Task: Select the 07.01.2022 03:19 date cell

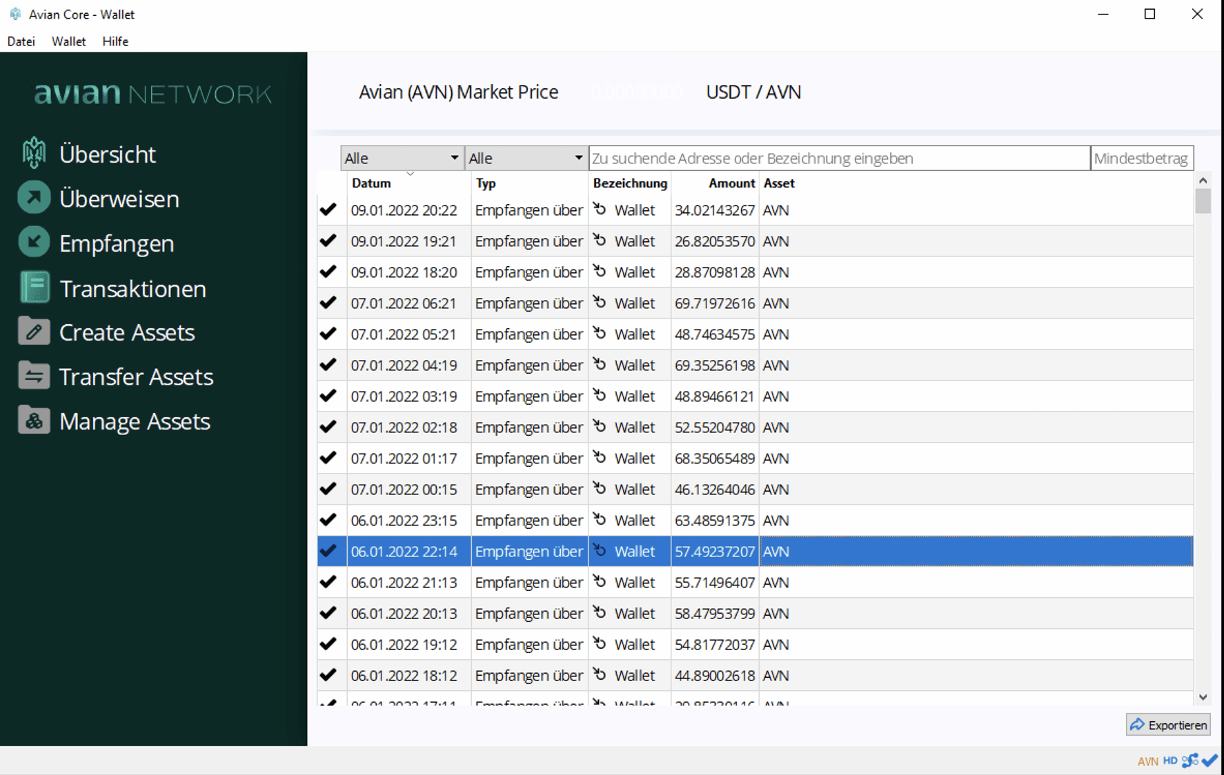Action: [409, 396]
